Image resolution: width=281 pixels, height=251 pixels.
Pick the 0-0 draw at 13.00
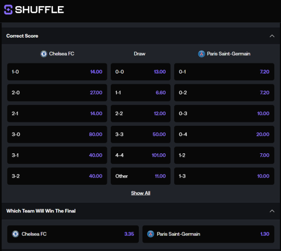pos(140,72)
